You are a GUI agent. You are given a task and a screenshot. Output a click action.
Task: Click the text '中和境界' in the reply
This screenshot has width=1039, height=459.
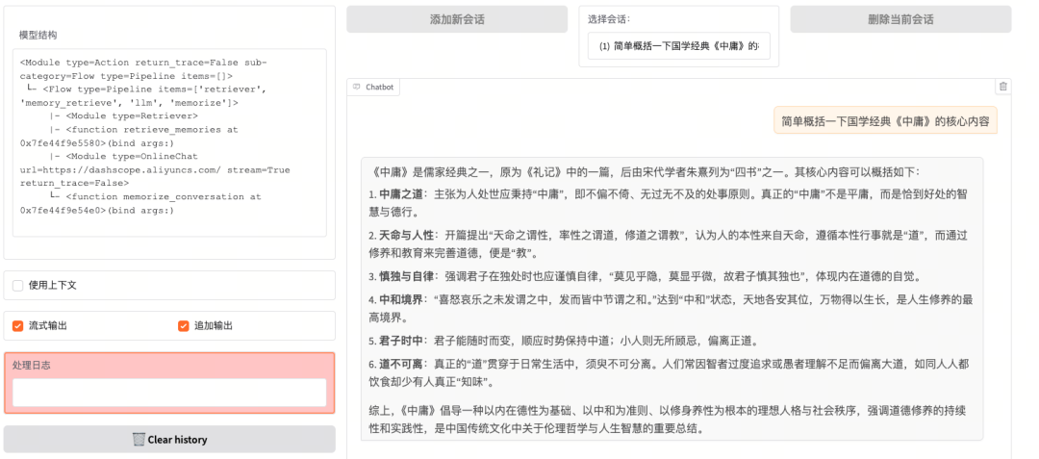click(401, 299)
